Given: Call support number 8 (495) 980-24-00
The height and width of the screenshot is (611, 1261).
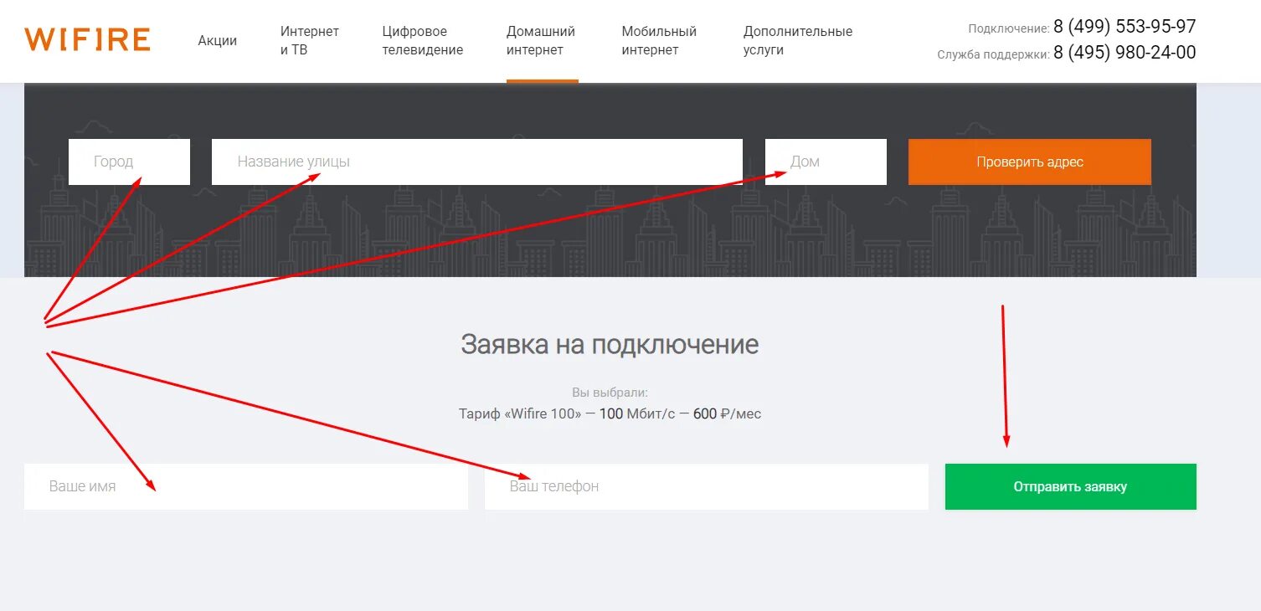Looking at the screenshot, I should pyautogui.click(x=1125, y=53).
